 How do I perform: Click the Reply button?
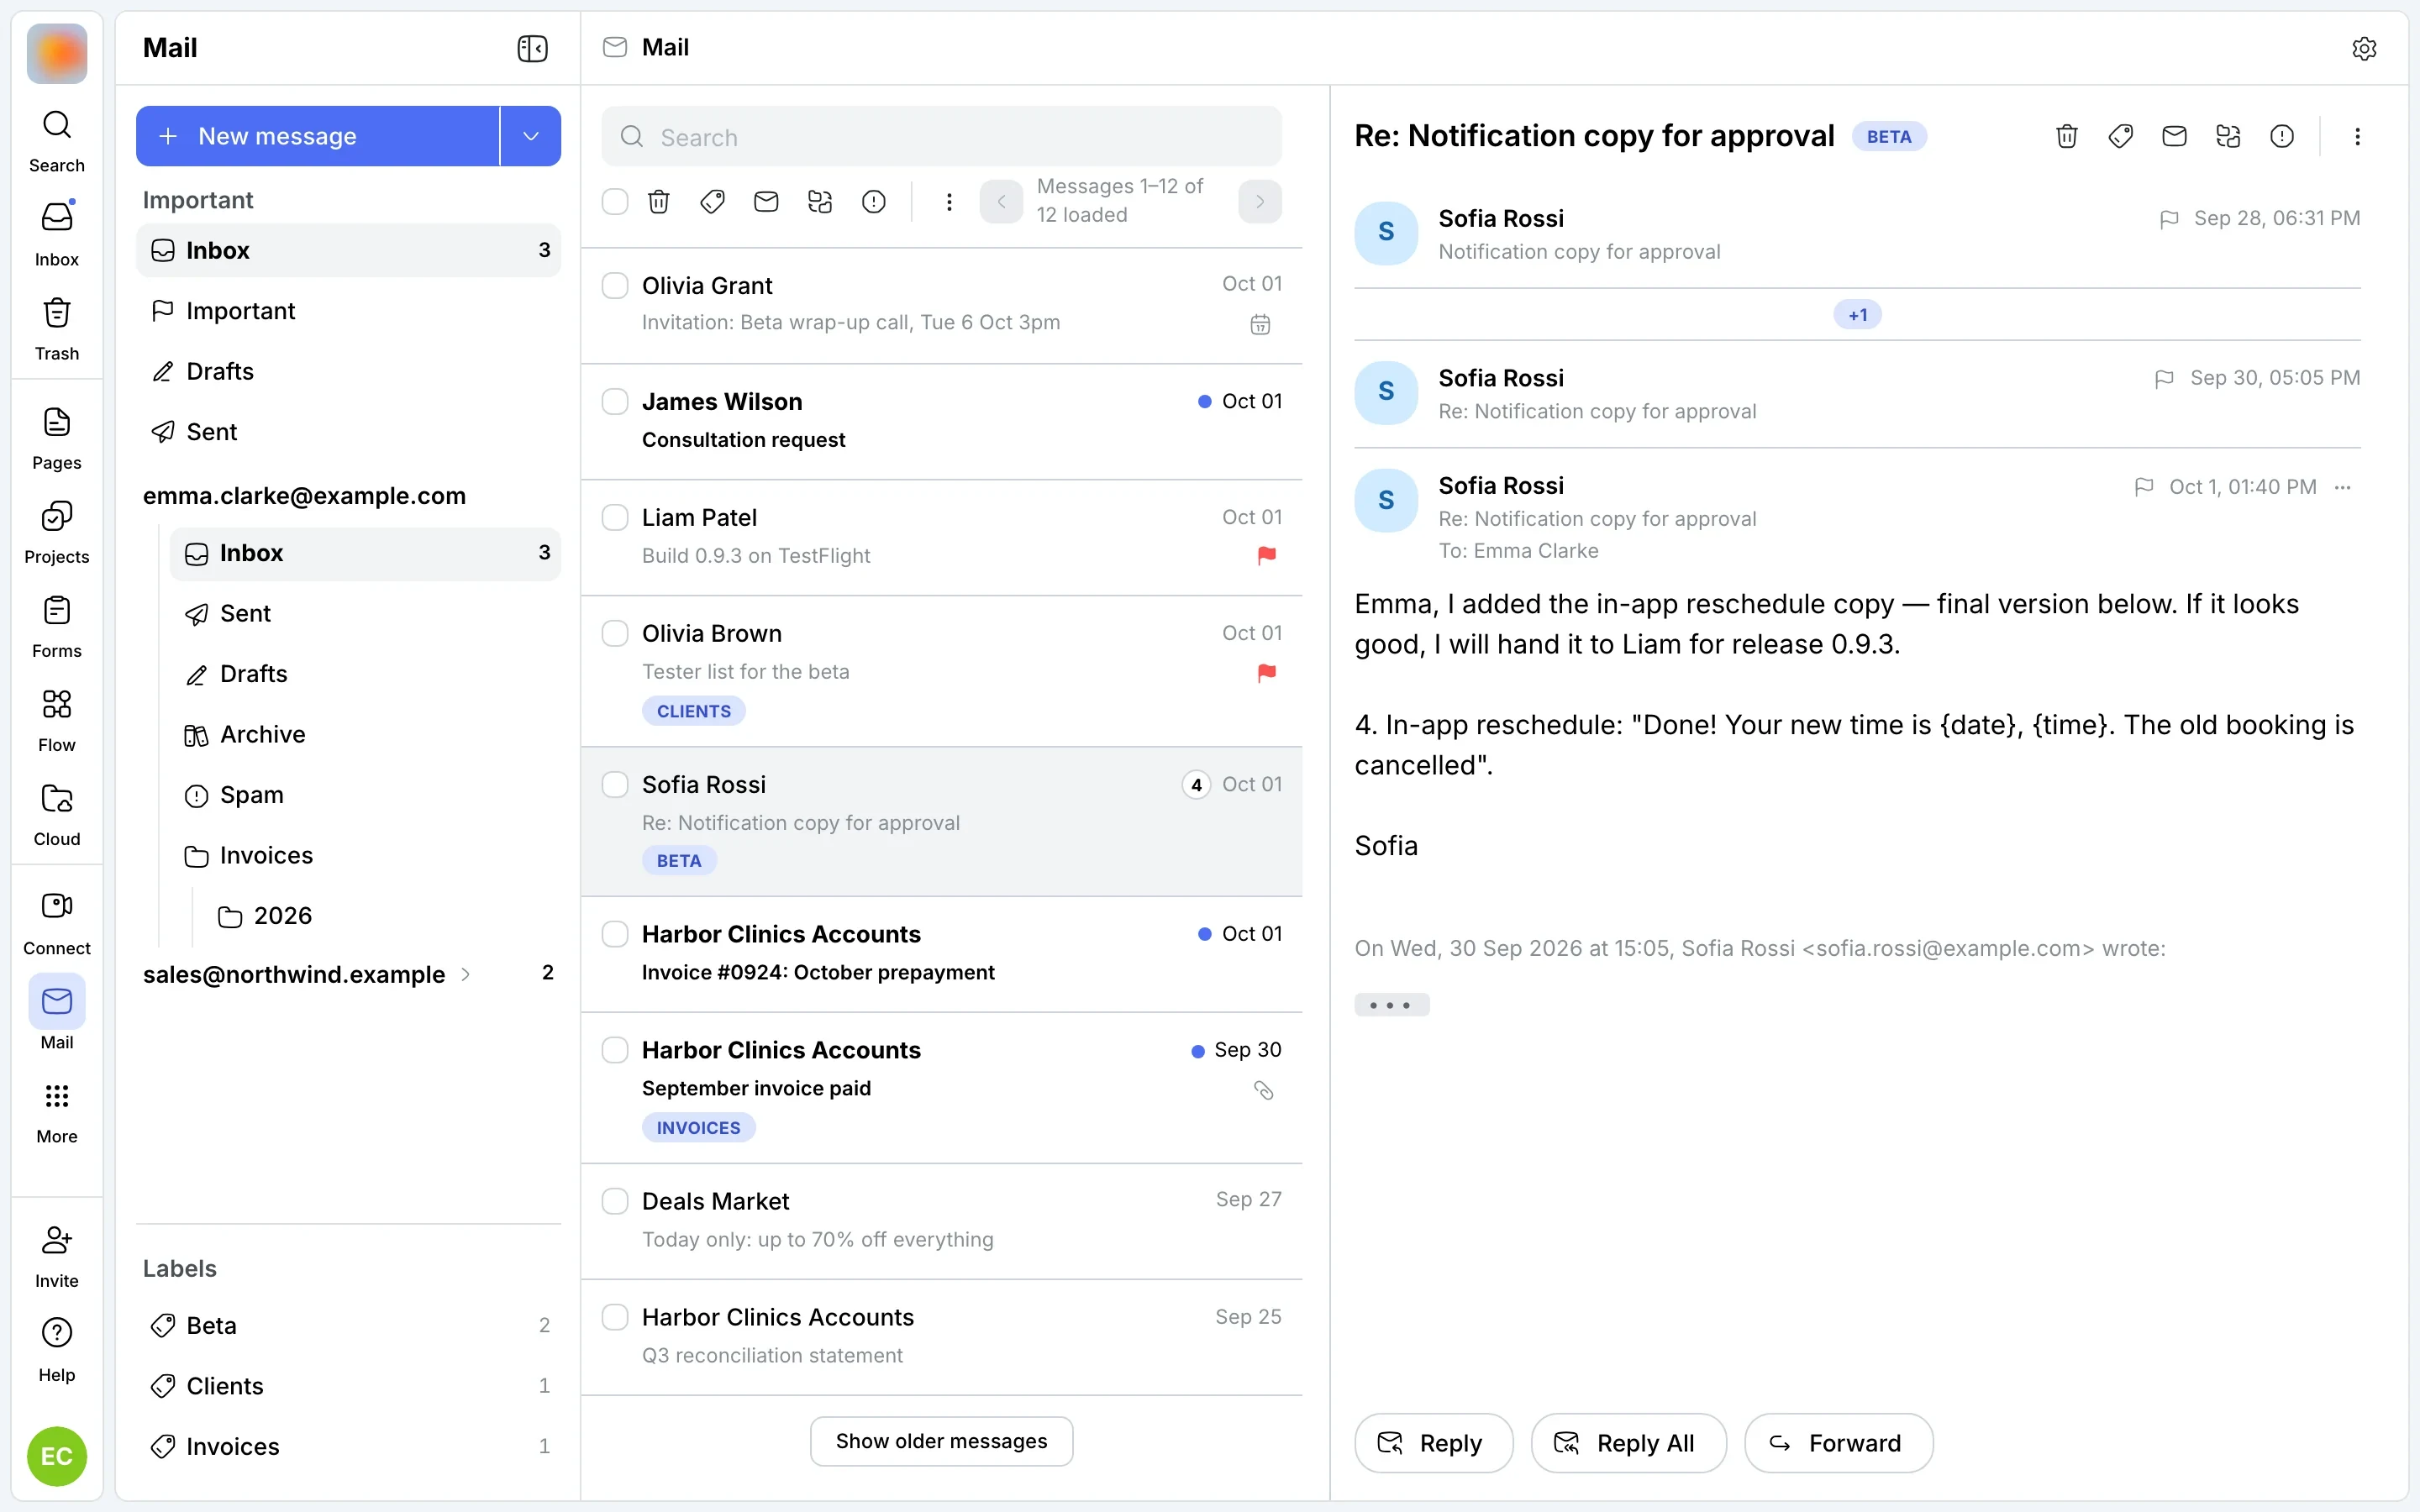(1433, 1443)
